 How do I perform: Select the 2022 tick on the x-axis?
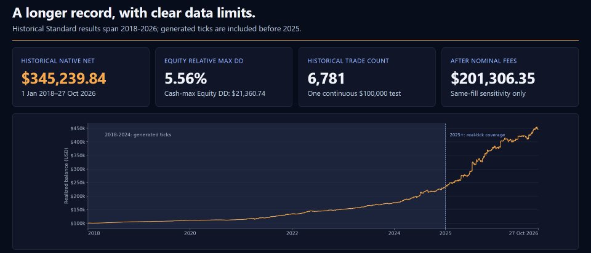[292, 233]
